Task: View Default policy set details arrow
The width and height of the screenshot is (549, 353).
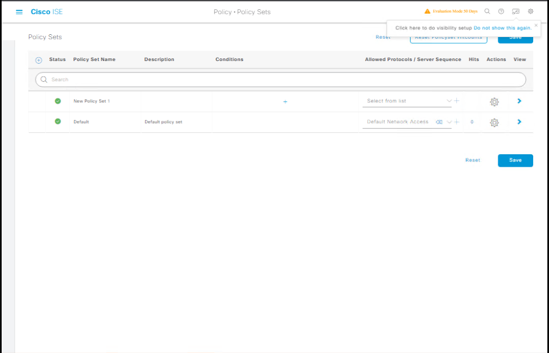Action: point(519,121)
